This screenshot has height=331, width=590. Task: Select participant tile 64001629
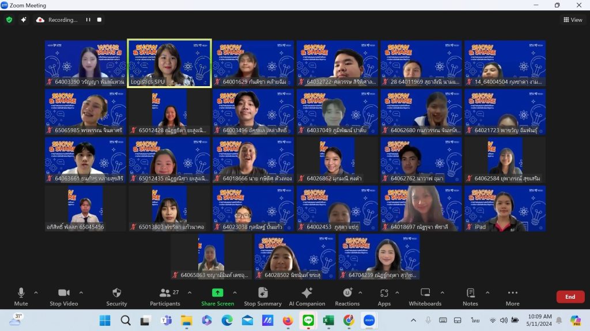[254, 63]
